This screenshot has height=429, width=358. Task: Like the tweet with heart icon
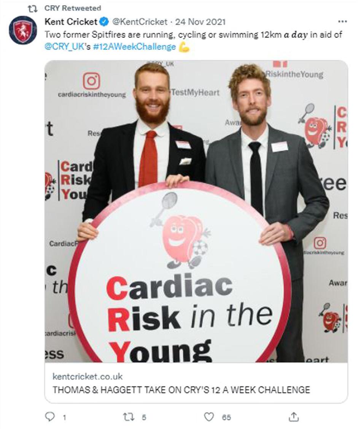(209, 417)
